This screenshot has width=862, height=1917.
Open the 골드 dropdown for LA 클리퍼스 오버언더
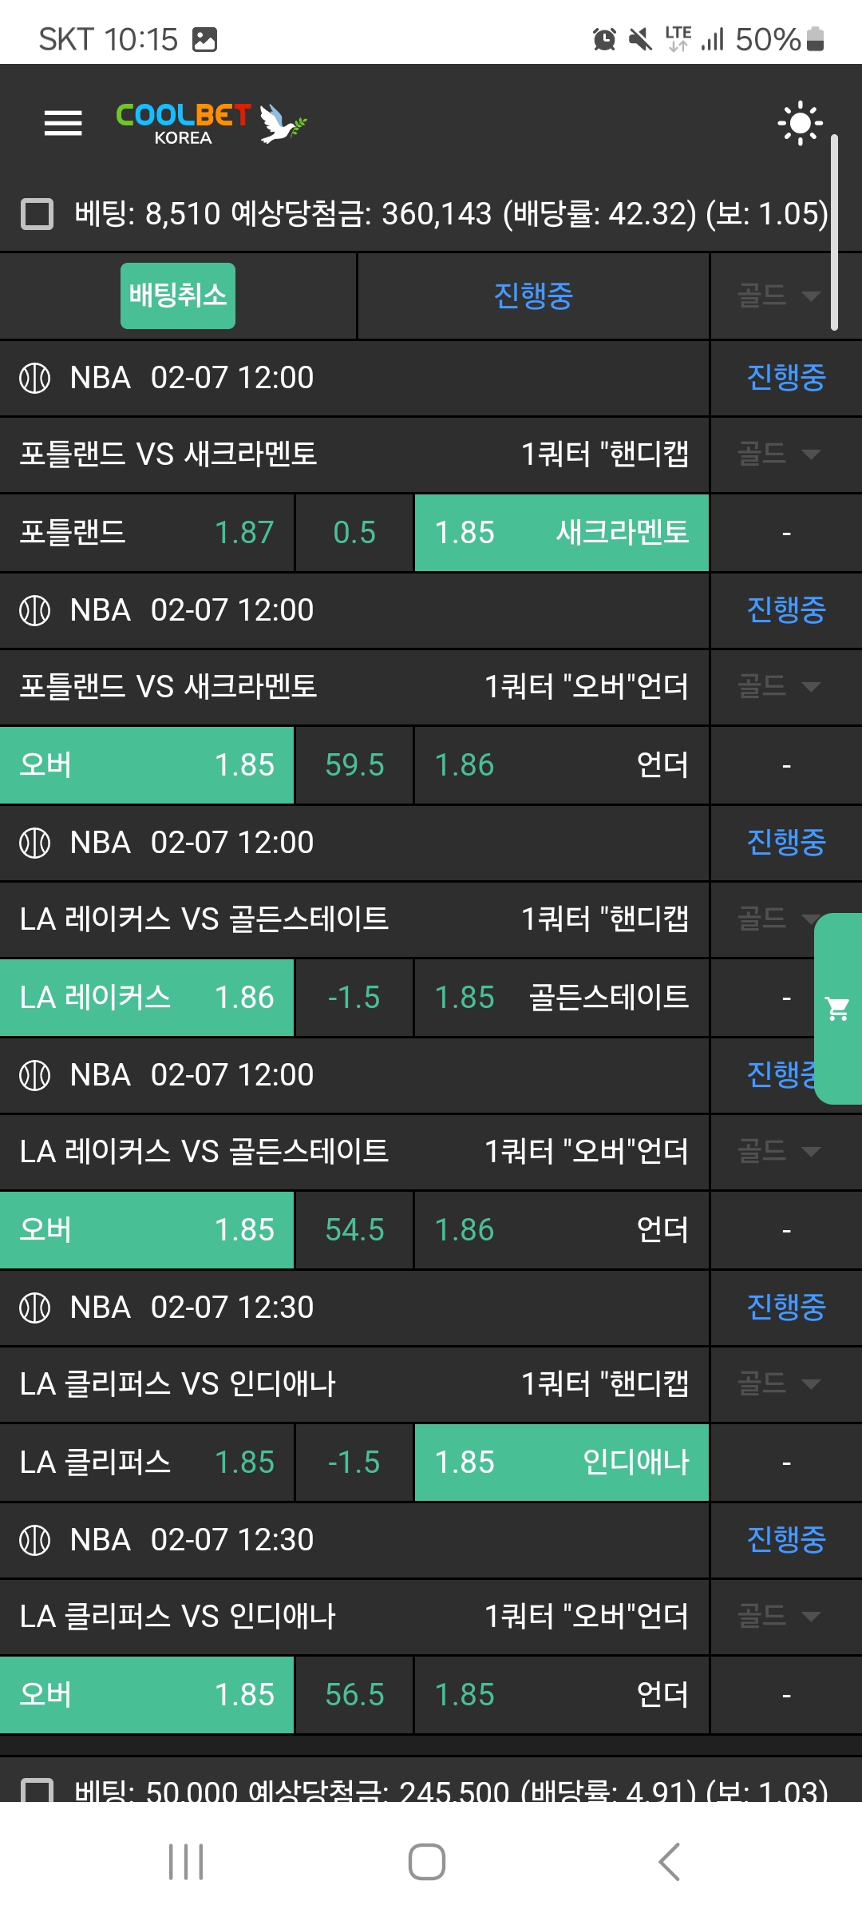(778, 1616)
